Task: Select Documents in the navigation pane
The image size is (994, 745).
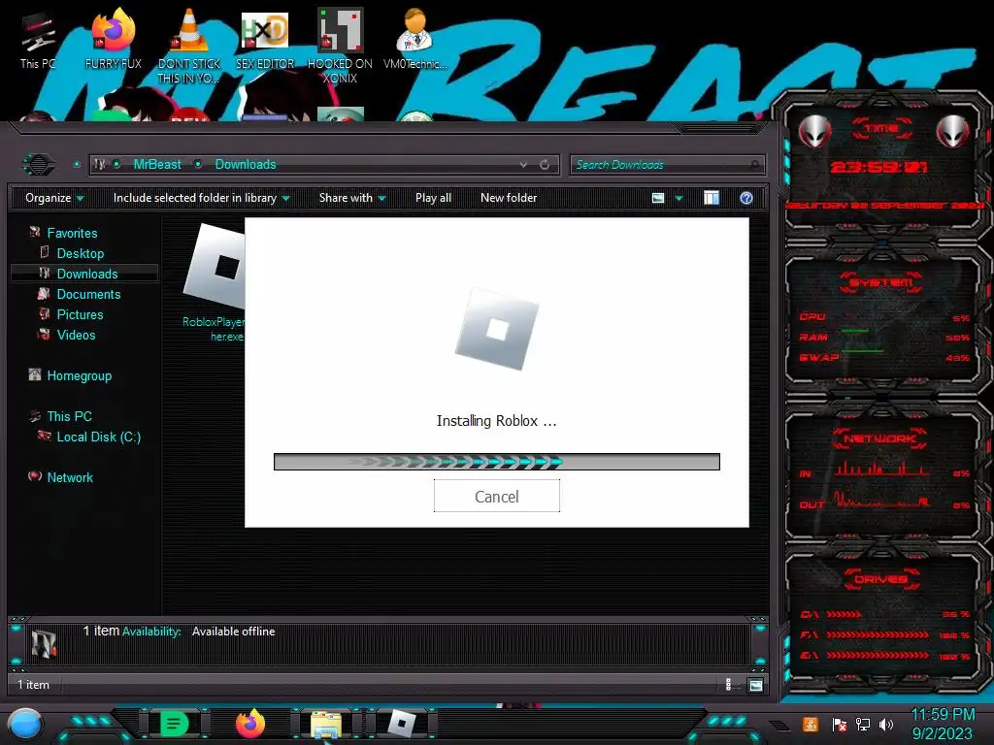Action: tap(80, 294)
